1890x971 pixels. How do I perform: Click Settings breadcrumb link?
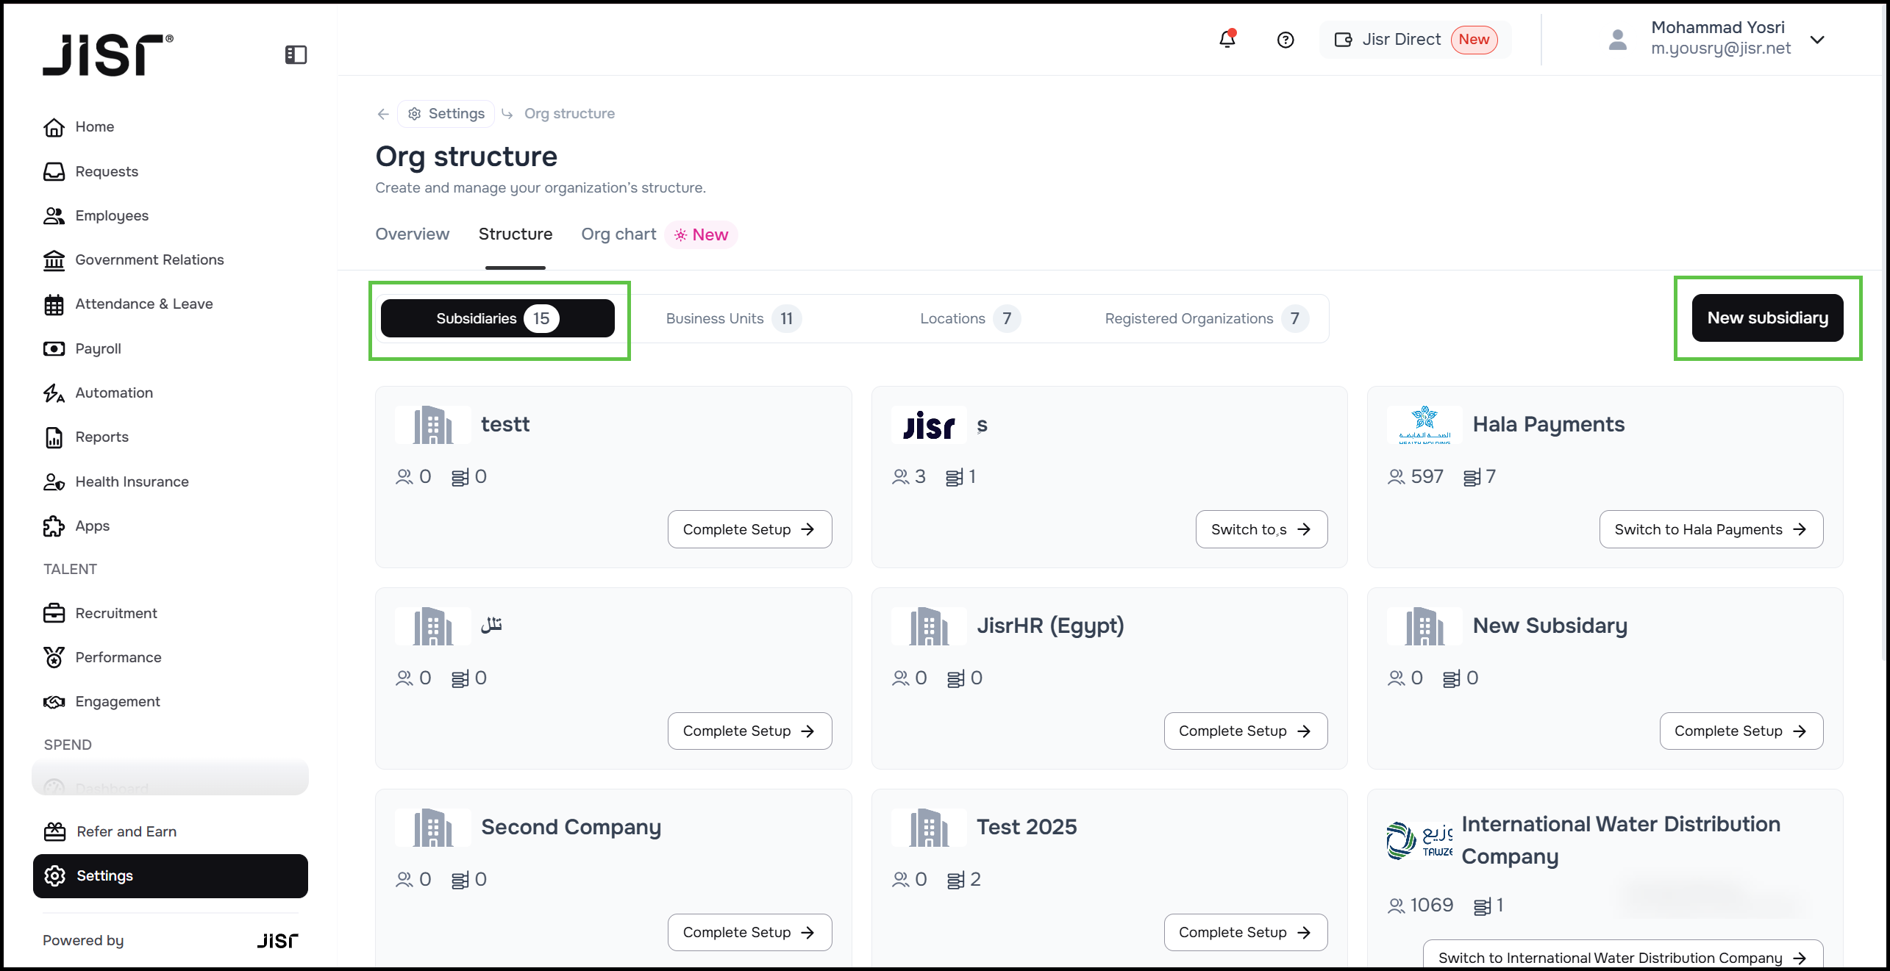[x=446, y=114]
